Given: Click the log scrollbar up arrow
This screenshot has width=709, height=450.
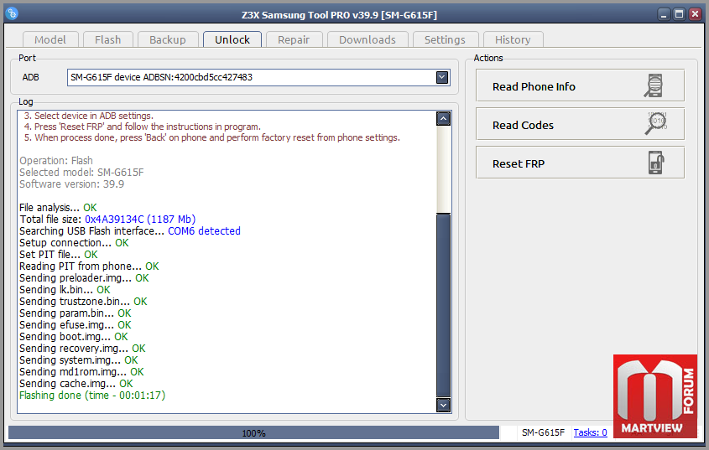Looking at the screenshot, I should click(x=443, y=119).
